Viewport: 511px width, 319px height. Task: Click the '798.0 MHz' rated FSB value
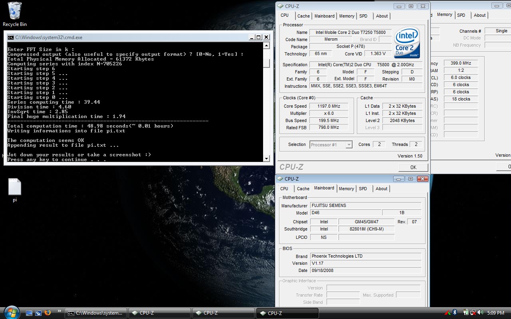click(329, 128)
